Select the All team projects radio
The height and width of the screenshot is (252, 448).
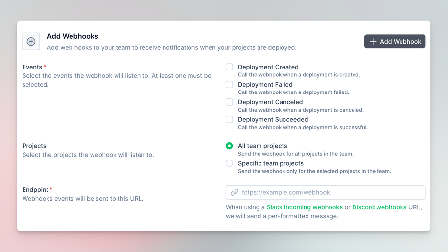tap(229, 146)
